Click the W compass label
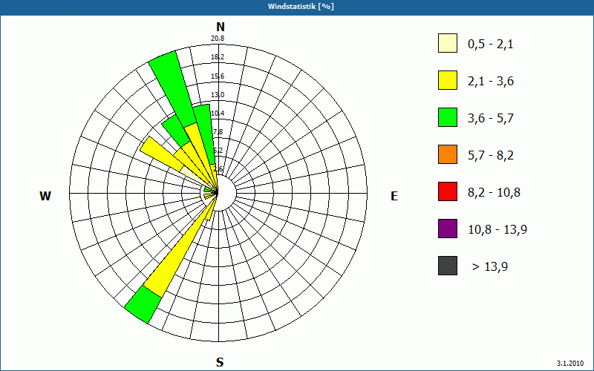Viewport: 594px width, 371px height. point(45,196)
